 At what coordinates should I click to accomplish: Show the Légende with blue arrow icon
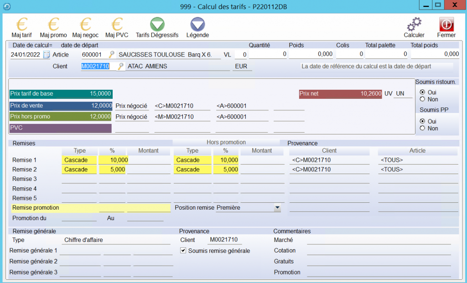[197, 25]
